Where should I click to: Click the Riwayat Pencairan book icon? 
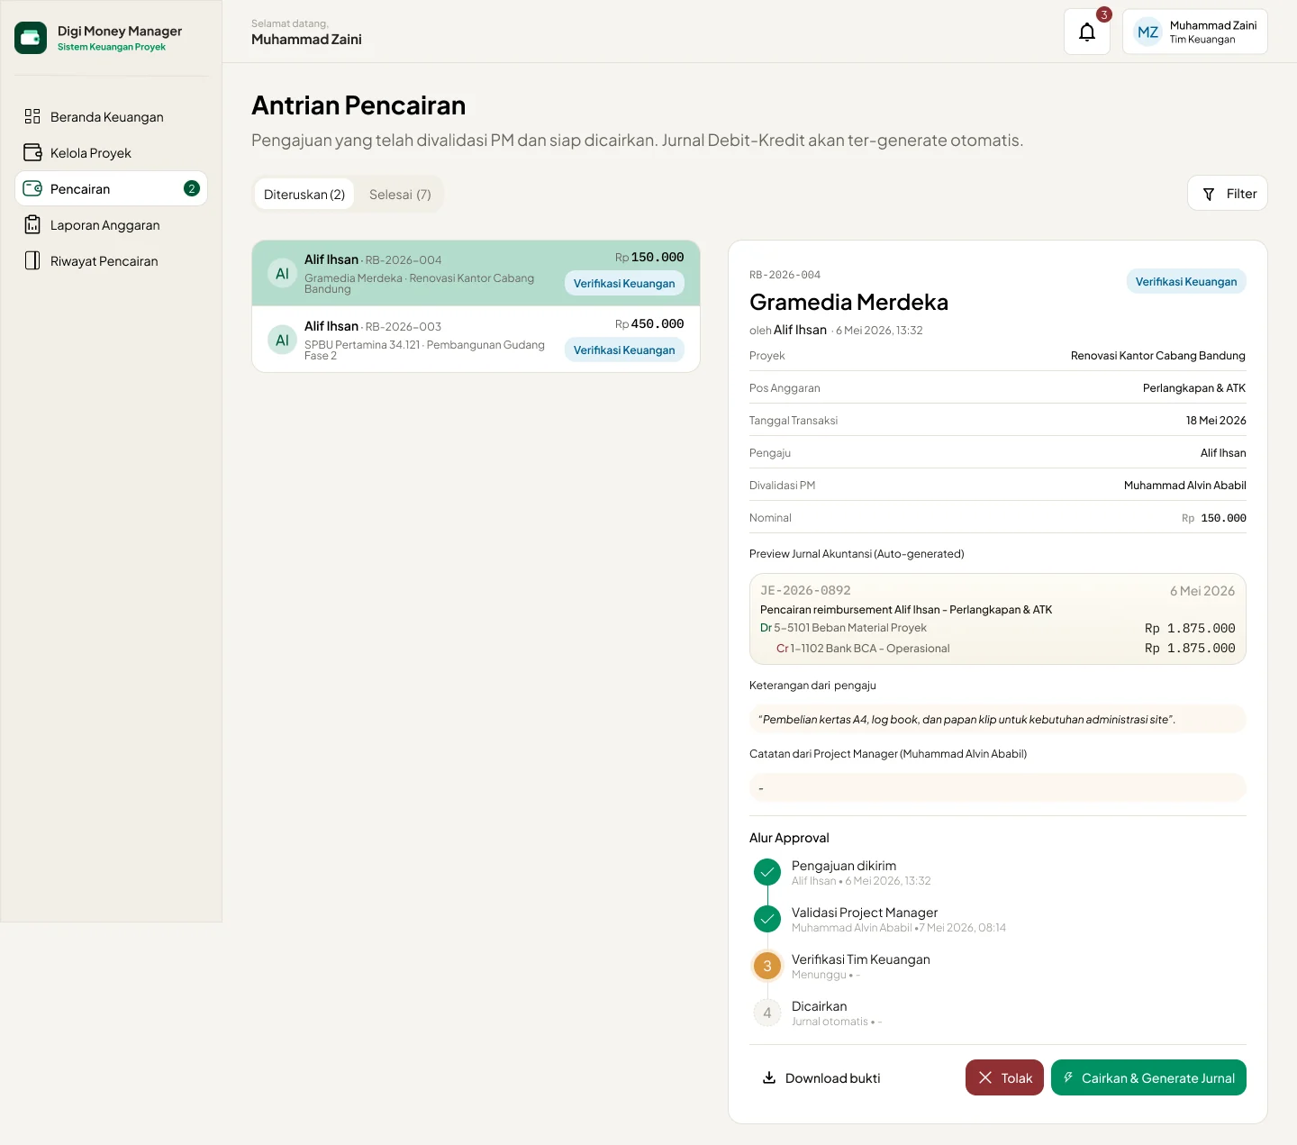pyautogui.click(x=32, y=260)
